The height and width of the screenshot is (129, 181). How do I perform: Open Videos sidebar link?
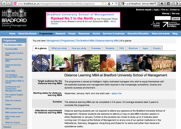(8, 104)
